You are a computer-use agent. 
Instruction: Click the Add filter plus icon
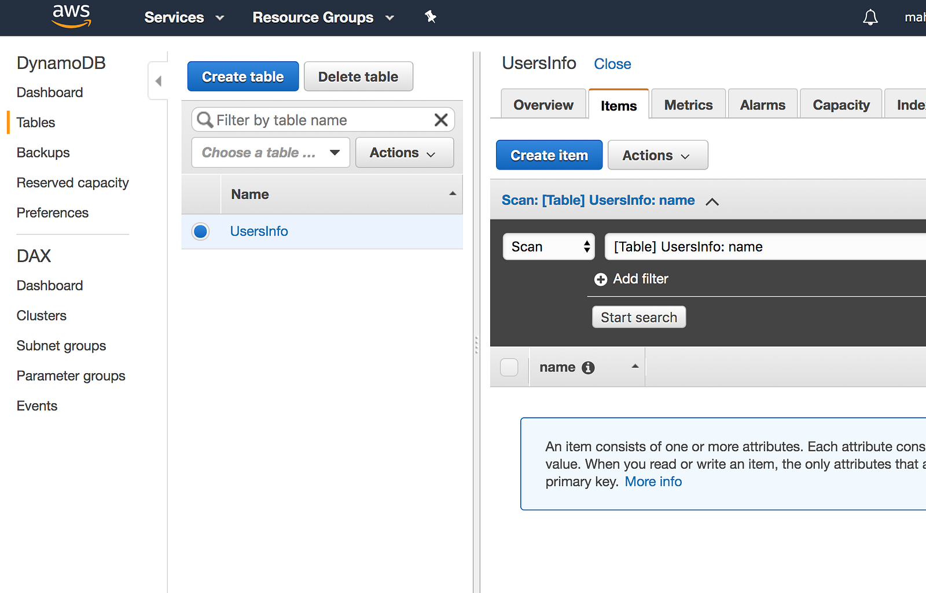click(x=601, y=279)
